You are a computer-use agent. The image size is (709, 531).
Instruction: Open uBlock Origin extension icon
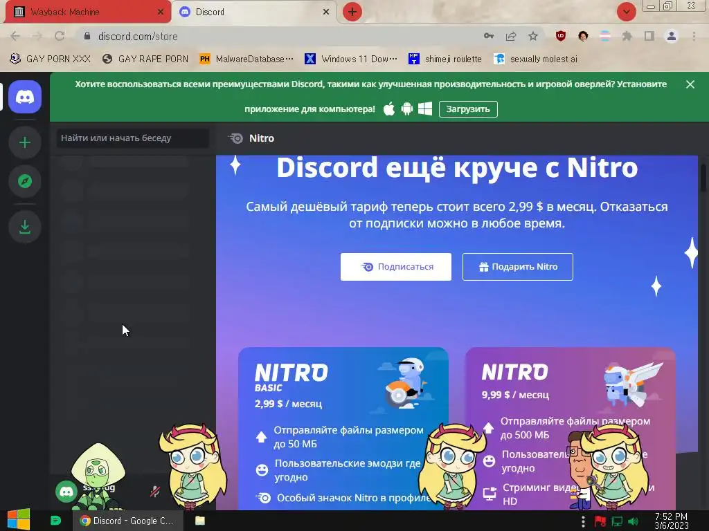point(561,36)
